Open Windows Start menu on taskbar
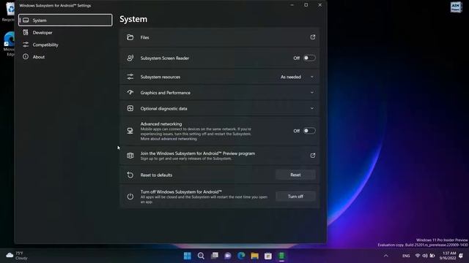 (188, 256)
